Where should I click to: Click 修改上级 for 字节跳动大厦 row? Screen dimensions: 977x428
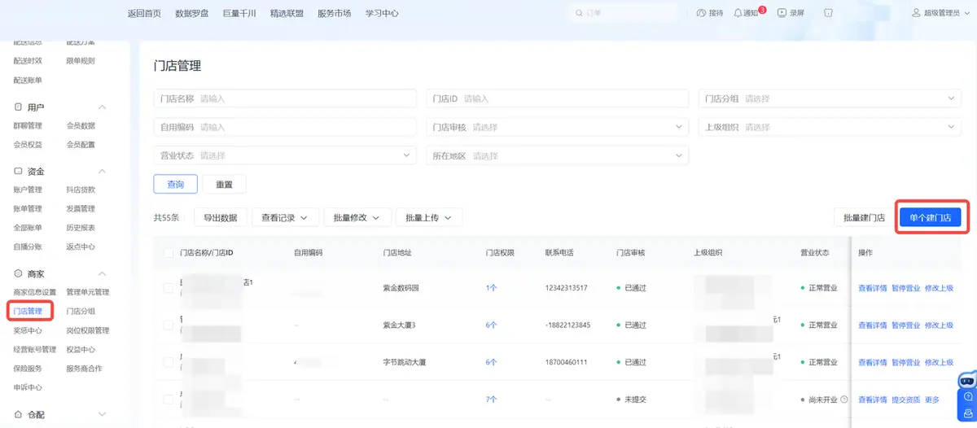pyautogui.click(x=939, y=362)
